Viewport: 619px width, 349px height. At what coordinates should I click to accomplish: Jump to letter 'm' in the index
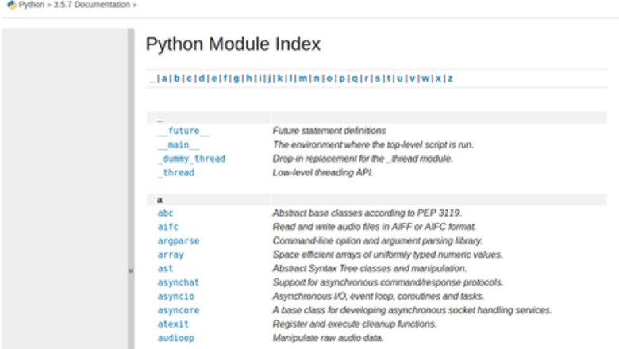pos(303,79)
